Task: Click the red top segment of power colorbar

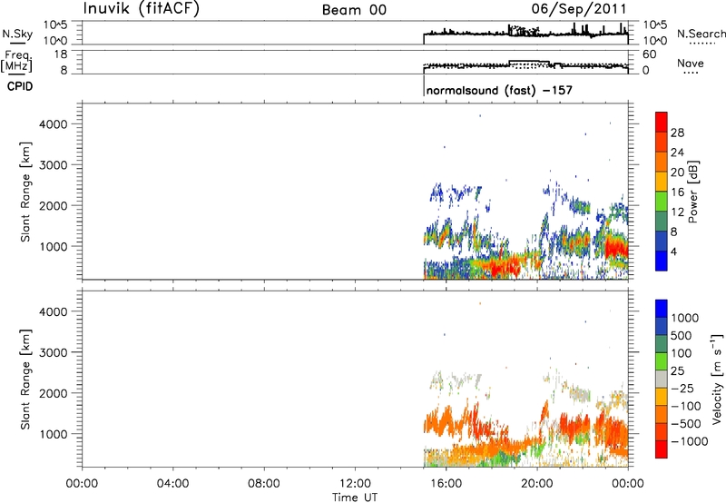Action: tap(662, 122)
